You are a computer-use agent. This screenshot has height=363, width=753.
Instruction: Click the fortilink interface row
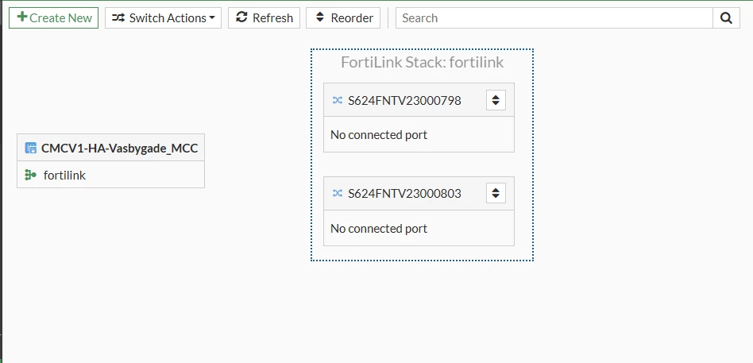click(111, 175)
